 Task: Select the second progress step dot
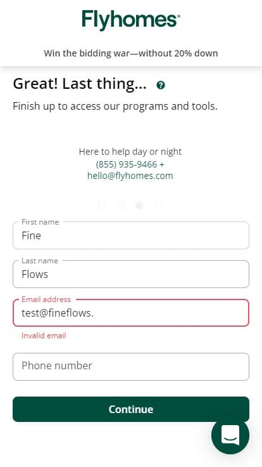click(121, 205)
